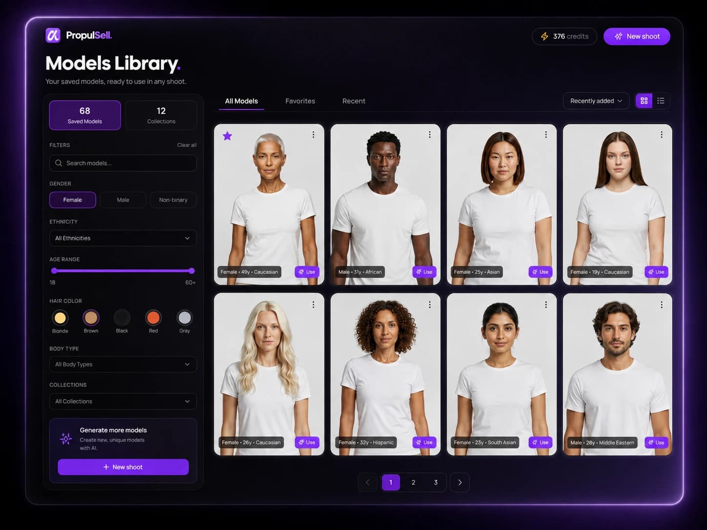The width and height of the screenshot is (707, 530).
Task: Open the Recent tab
Action: click(x=354, y=101)
